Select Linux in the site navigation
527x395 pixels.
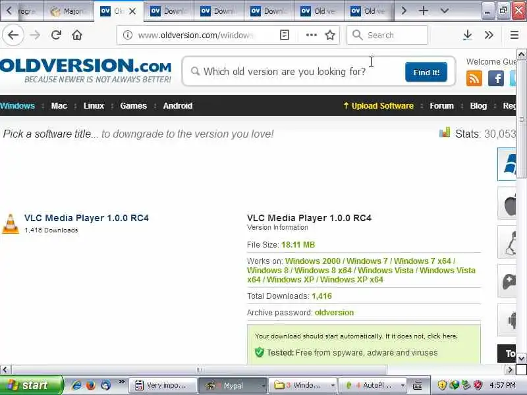(x=94, y=106)
